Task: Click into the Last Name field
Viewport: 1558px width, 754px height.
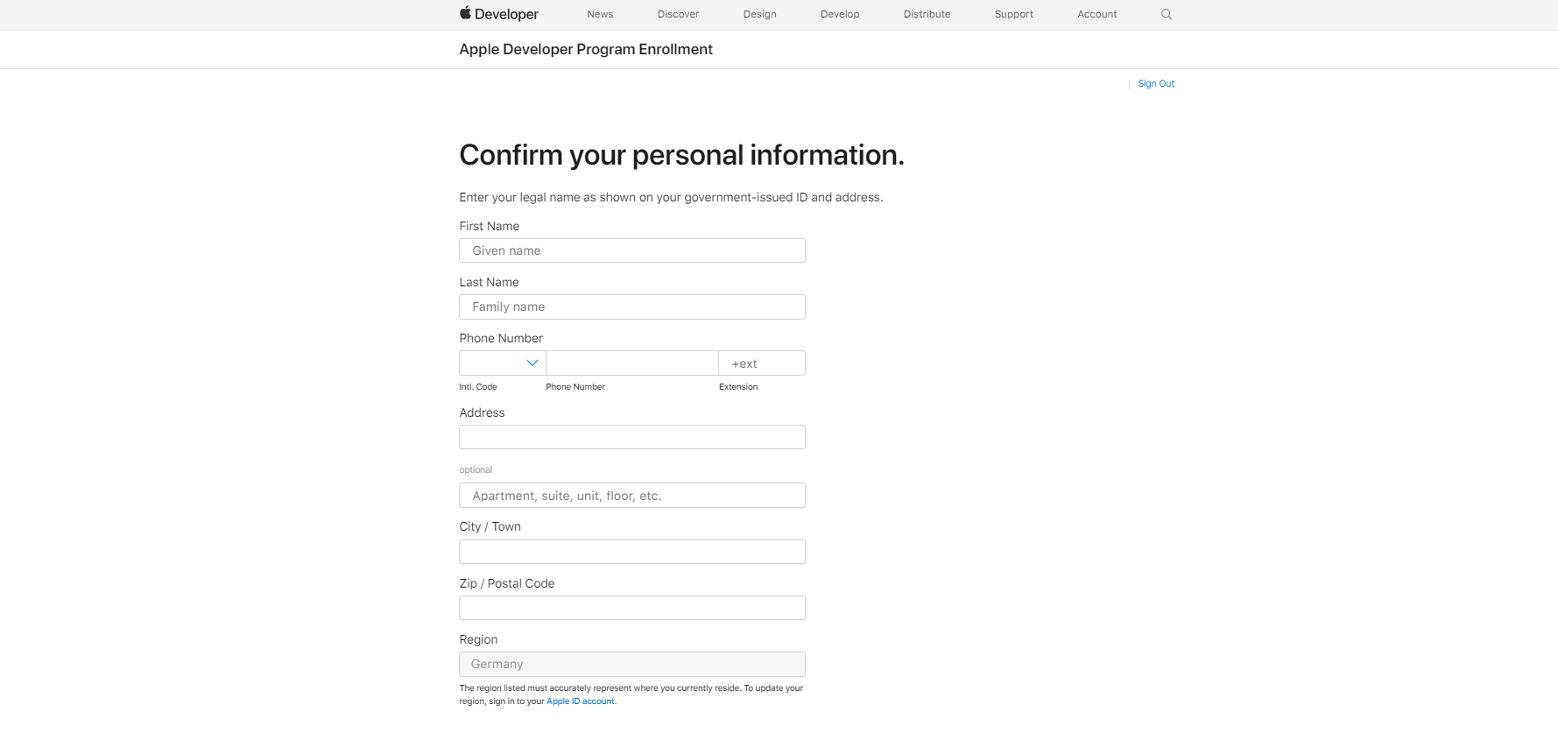Action: pyautogui.click(x=631, y=307)
